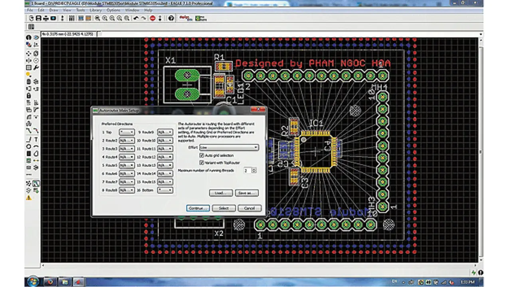Image resolution: width=511 pixels, height=287 pixels.
Task: Select the Text tool in sidebar
Action: [36, 139]
